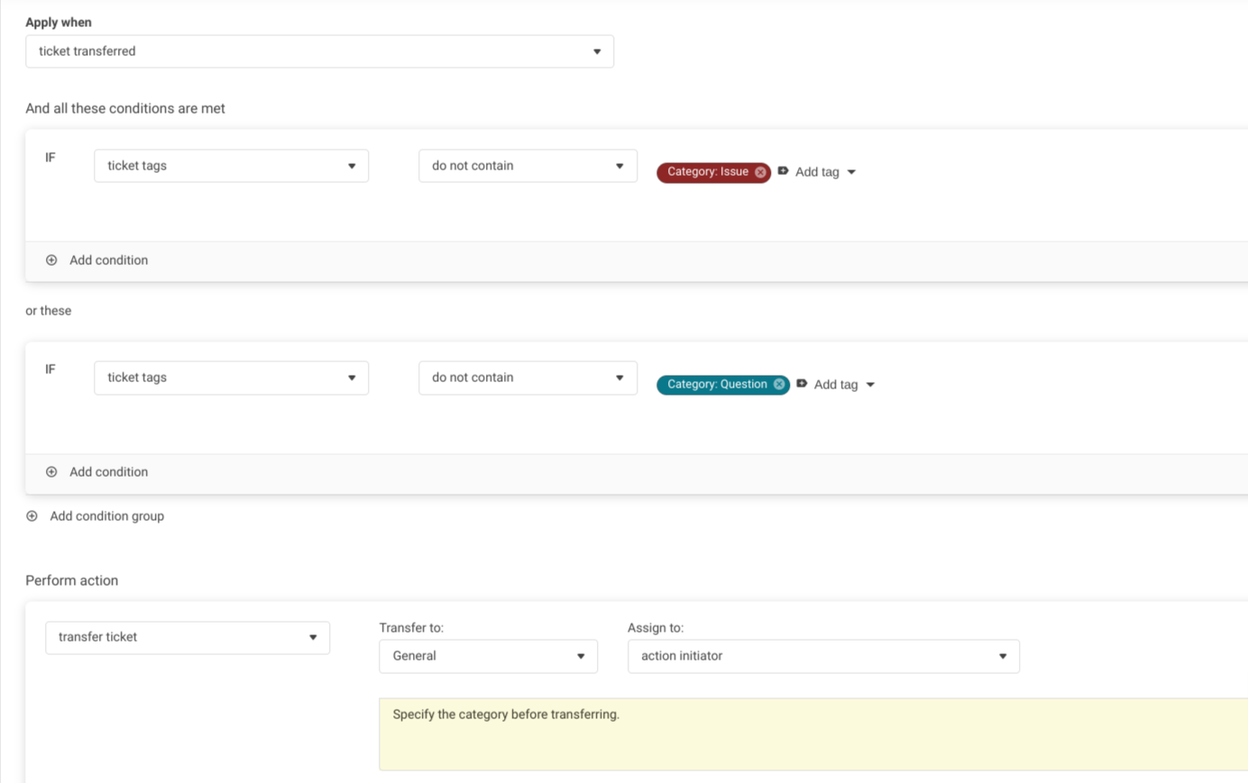Click plus icon for Add condition group
The width and height of the screenshot is (1248, 783).
(x=32, y=516)
